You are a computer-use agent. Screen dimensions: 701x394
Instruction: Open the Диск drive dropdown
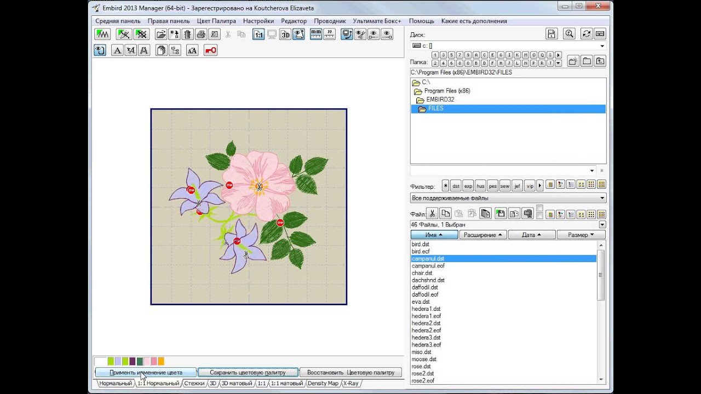[x=602, y=46]
